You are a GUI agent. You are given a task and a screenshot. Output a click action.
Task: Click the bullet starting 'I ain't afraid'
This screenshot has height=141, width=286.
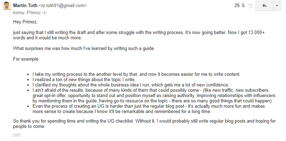click(x=154, y=96)
